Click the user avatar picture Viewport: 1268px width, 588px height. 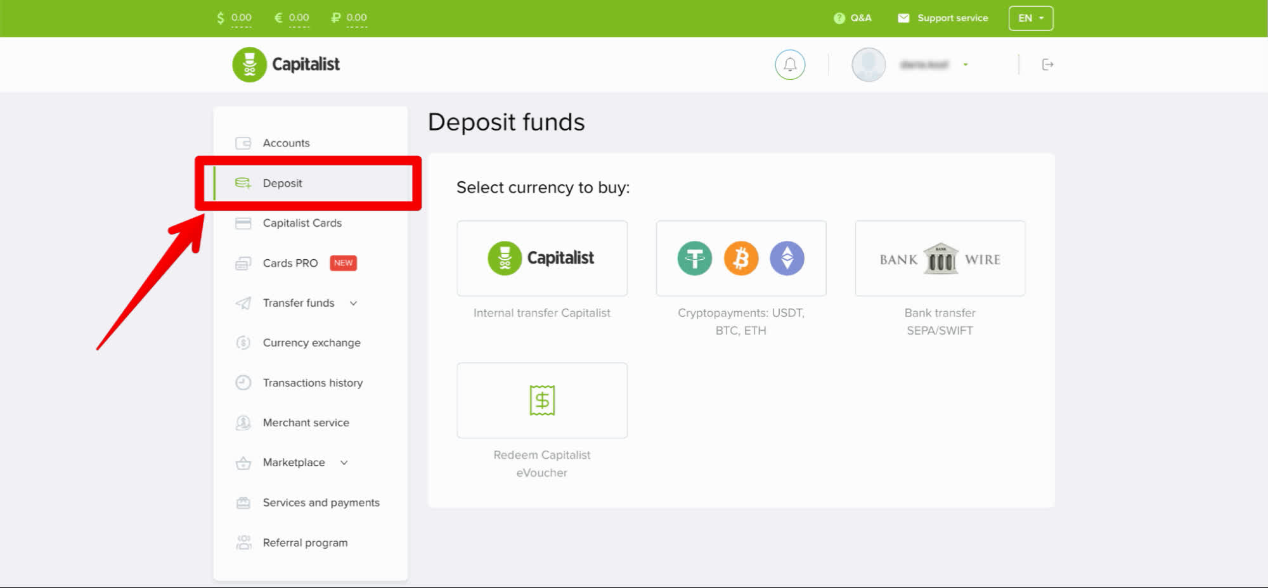point(869,65)
